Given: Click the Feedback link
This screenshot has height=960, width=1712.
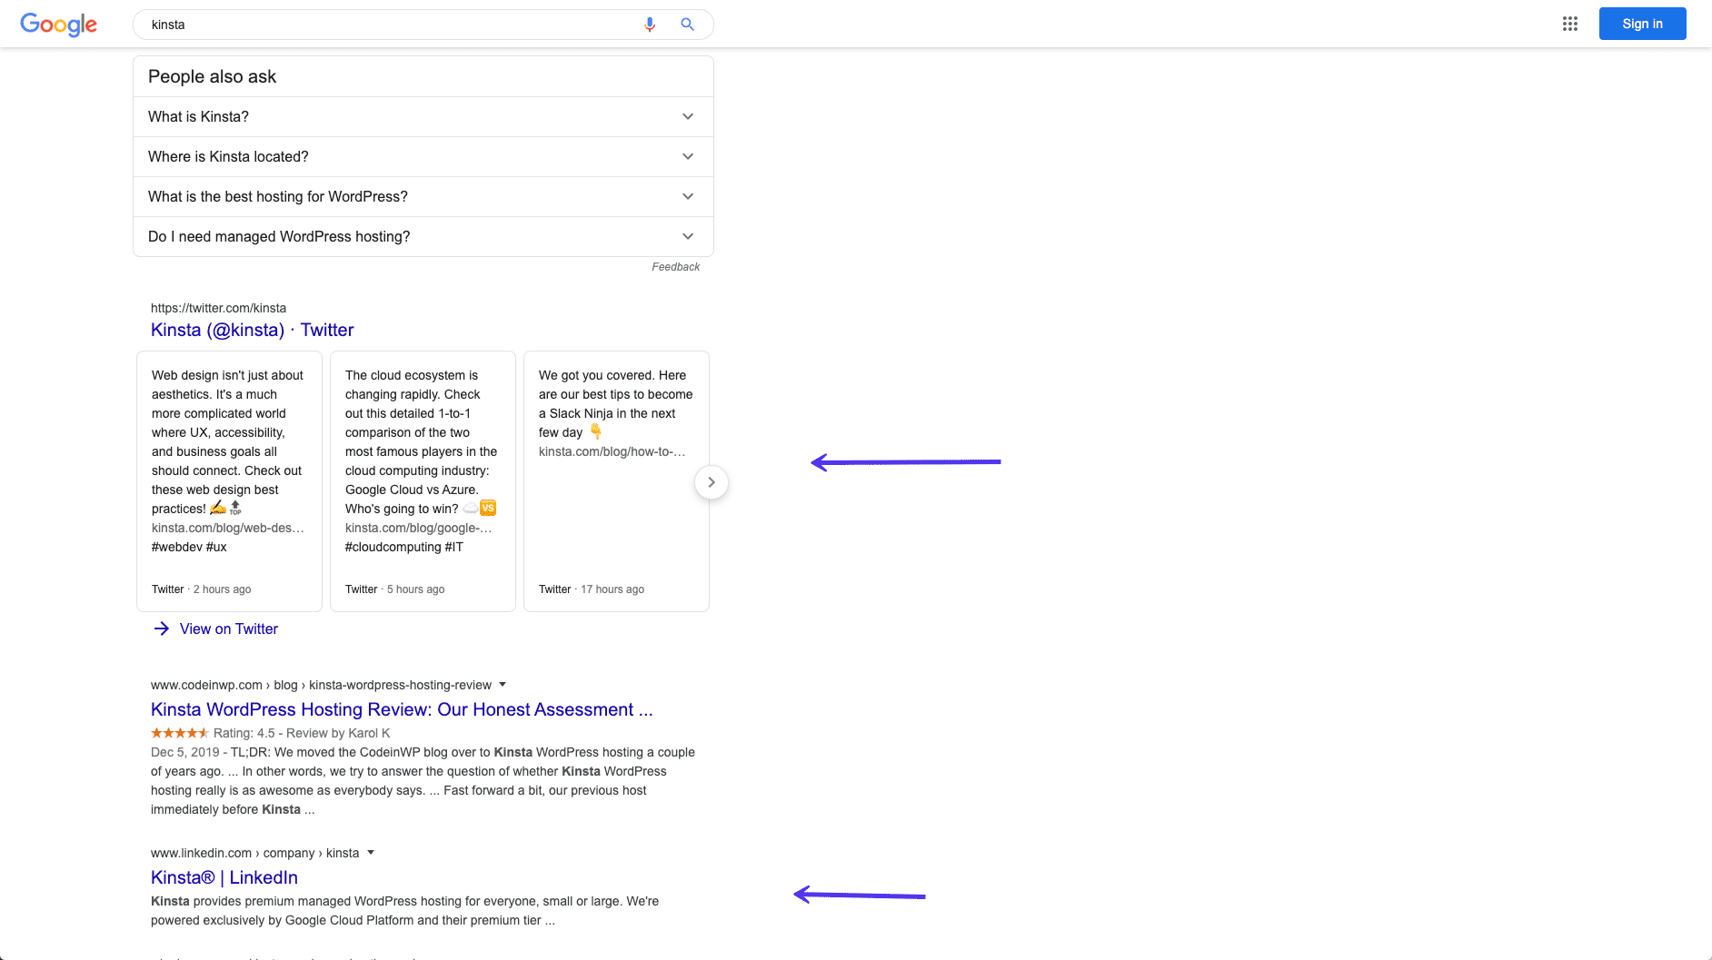Looking at the screenshot, I should tap(675, 267).
